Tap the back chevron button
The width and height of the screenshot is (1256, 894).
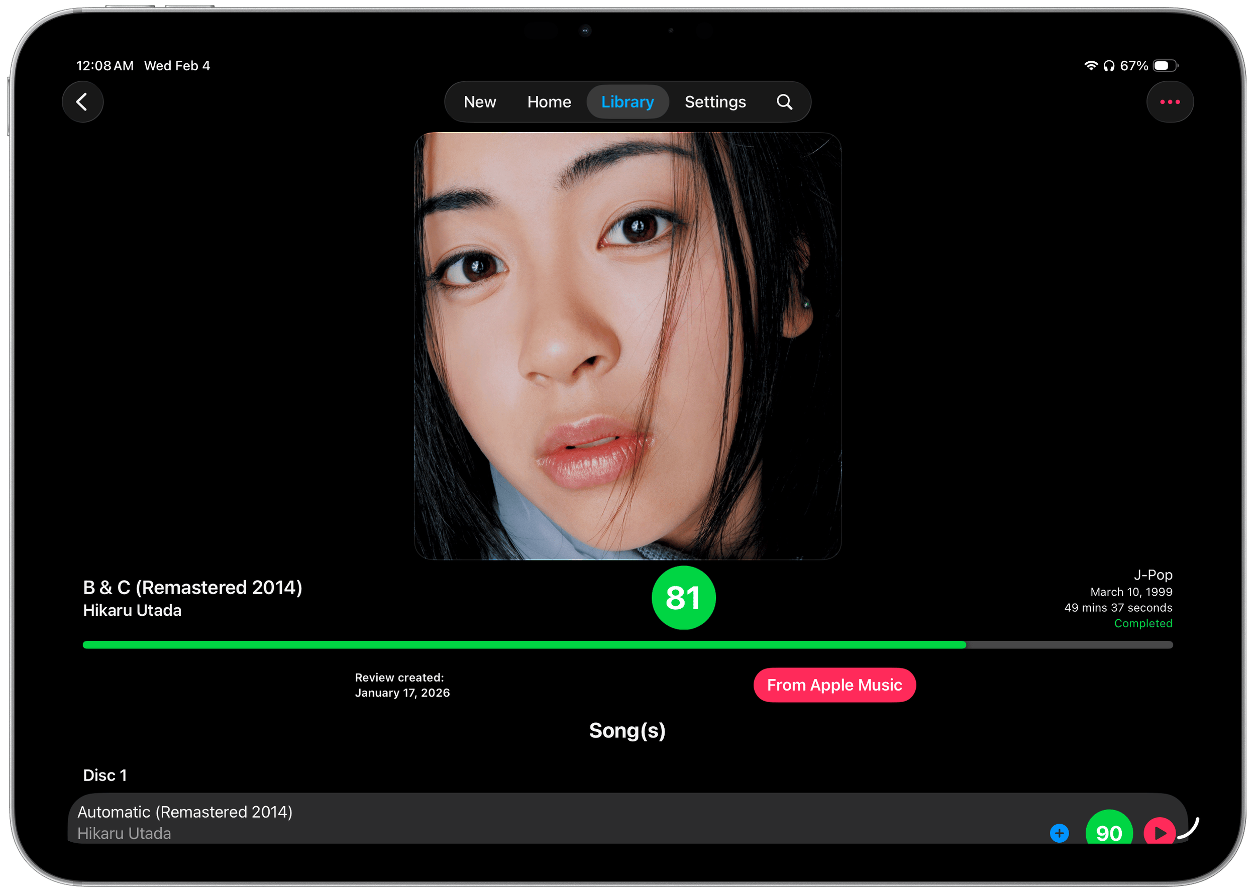[x=82, y=102]
